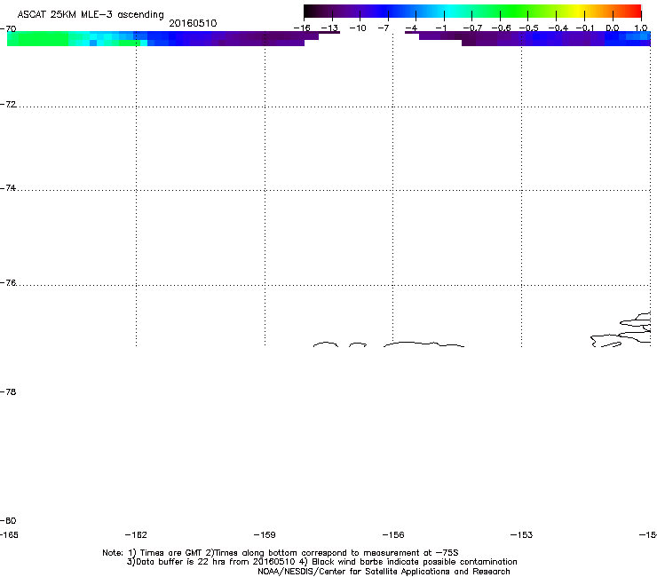Click the NOAA/NESDIS credit line

384,572
